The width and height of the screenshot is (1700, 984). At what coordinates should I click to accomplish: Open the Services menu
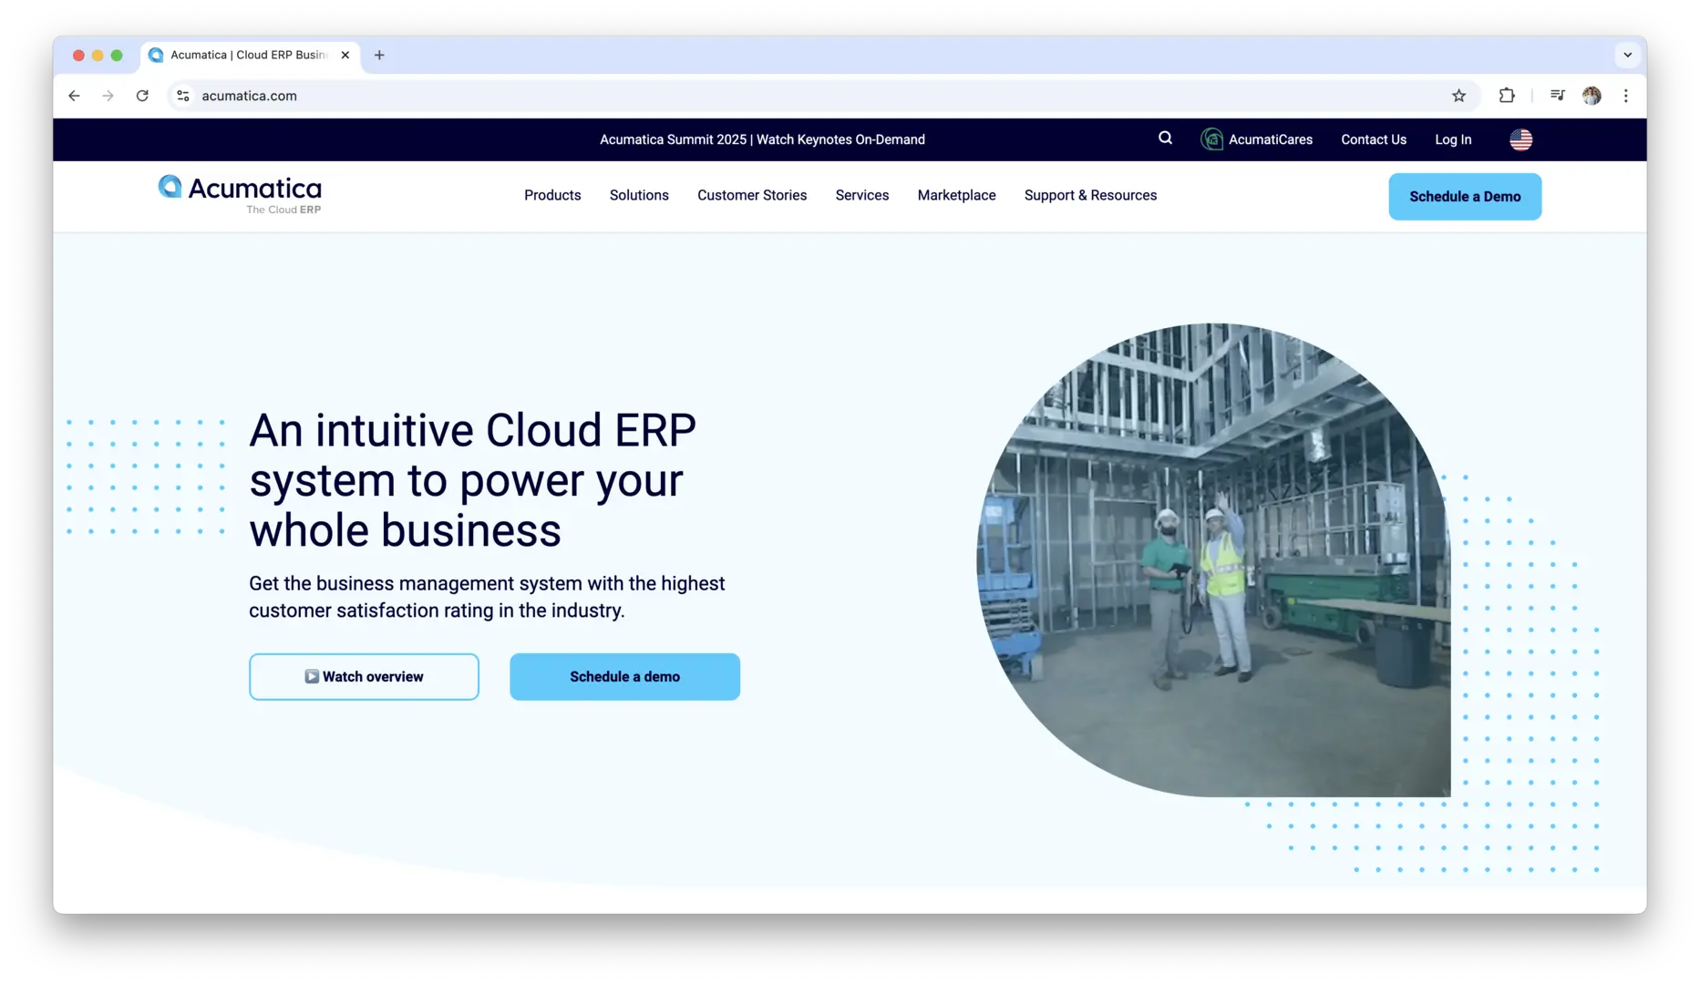(861, 195)
